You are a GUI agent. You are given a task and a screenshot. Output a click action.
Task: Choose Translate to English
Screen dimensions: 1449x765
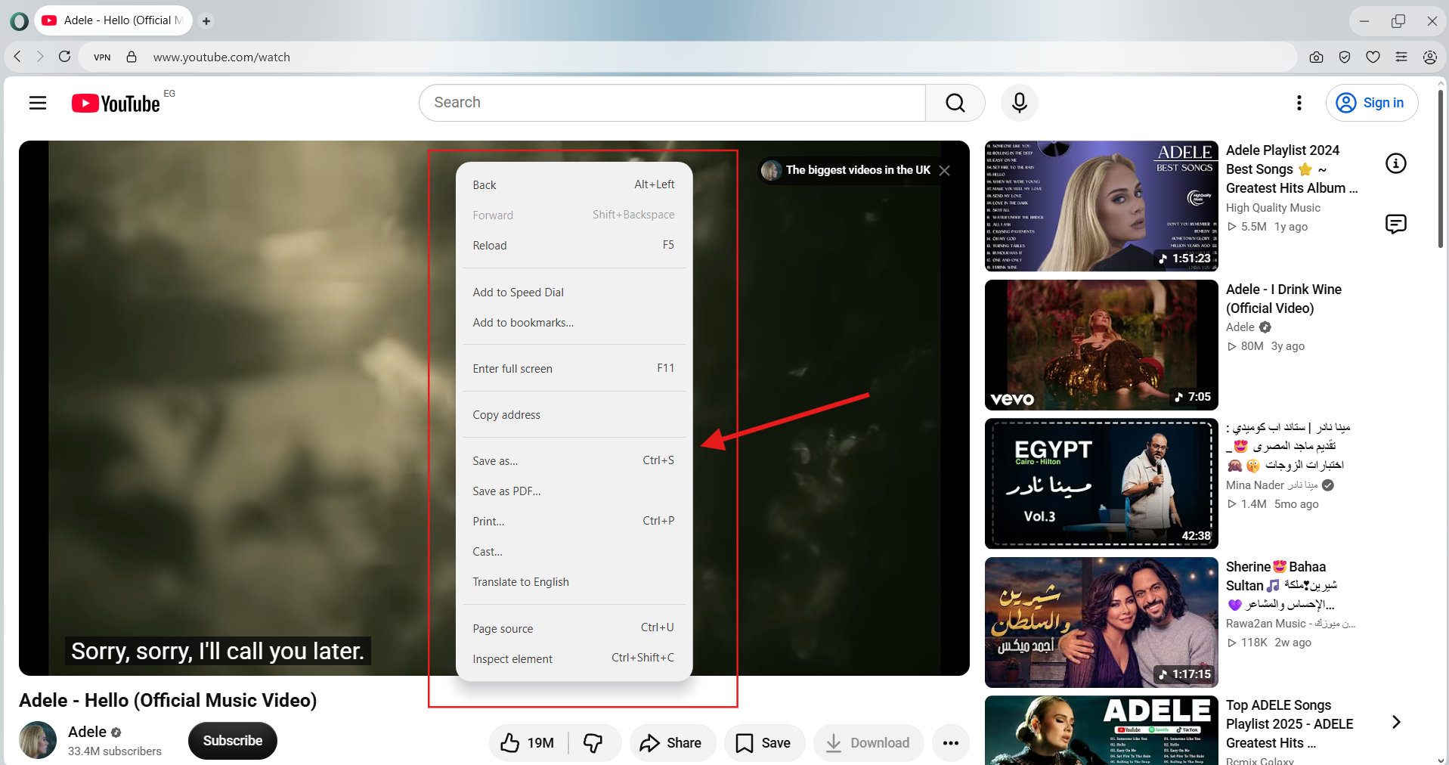point(574,582)
